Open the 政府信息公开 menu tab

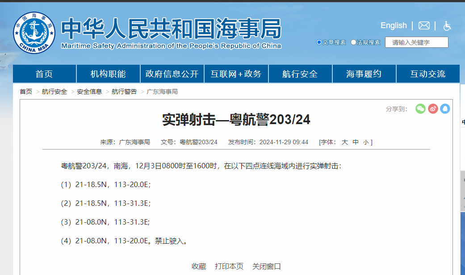click(x=172, y=74)
